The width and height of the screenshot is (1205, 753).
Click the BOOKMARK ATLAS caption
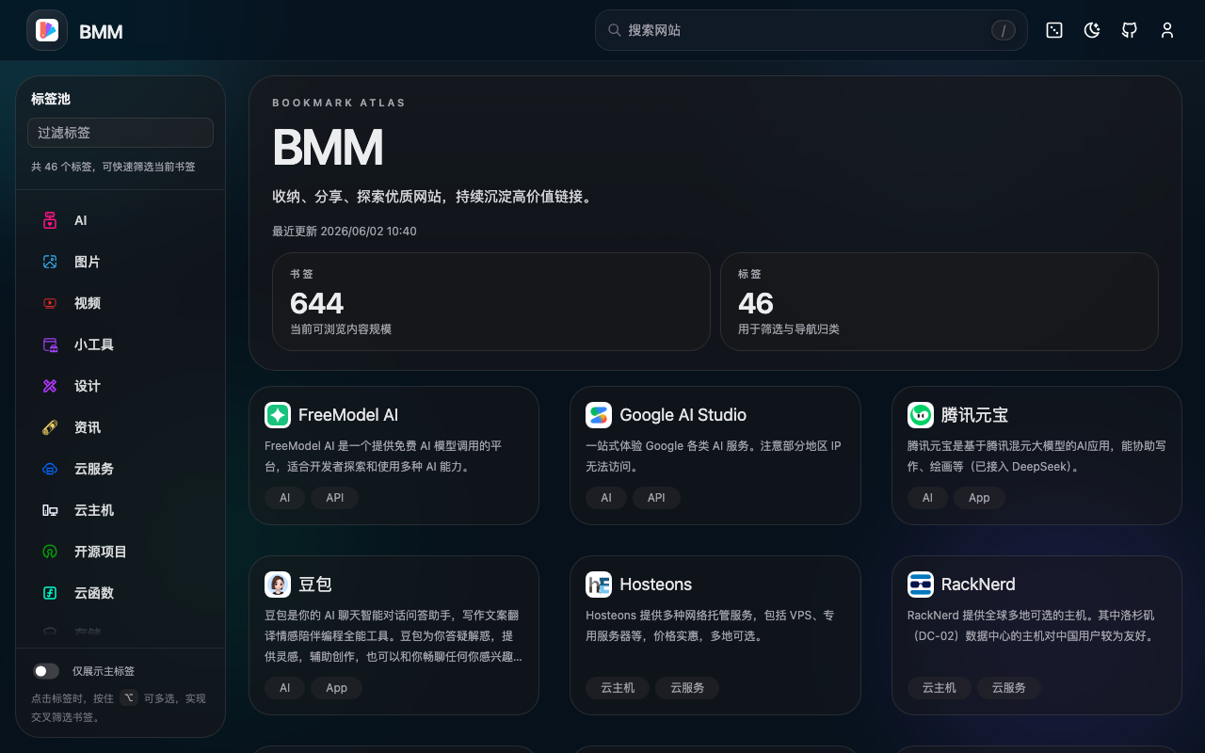click(x=339, y=103)
